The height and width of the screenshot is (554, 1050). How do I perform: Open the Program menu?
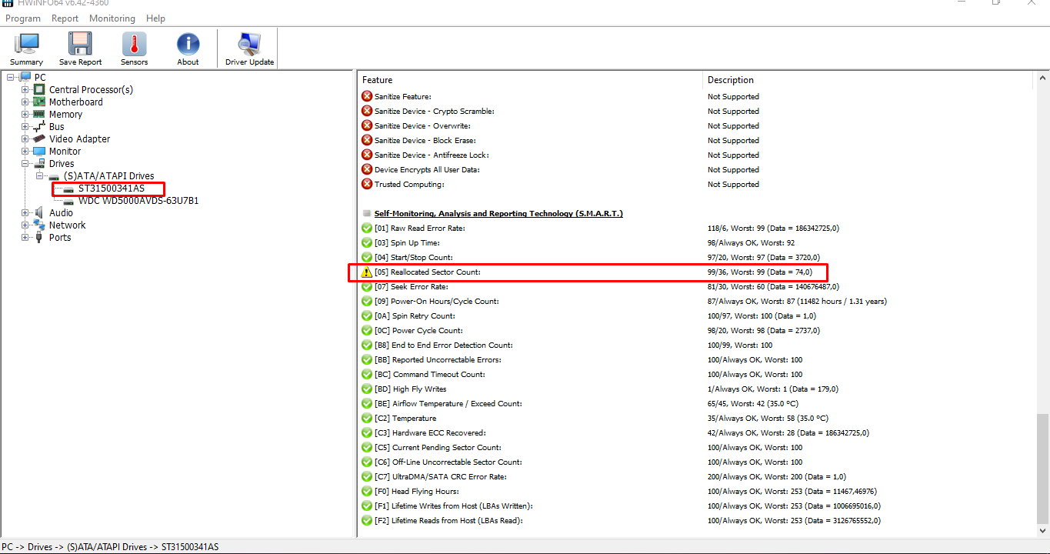(x=23, y=18)
